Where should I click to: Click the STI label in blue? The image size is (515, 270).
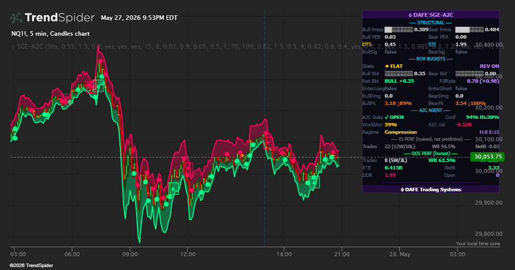(432, 45)
